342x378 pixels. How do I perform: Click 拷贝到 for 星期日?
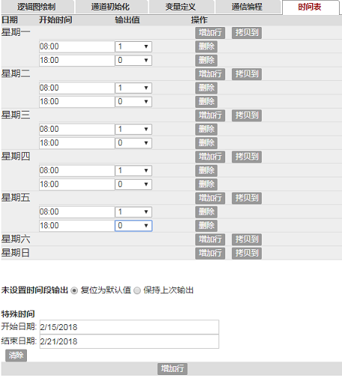pyautogui.click(x=247, y=253)
